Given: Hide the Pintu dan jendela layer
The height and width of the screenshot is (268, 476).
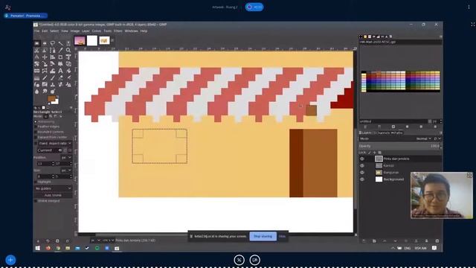Looking at the screenshot, I should (362, 159).
